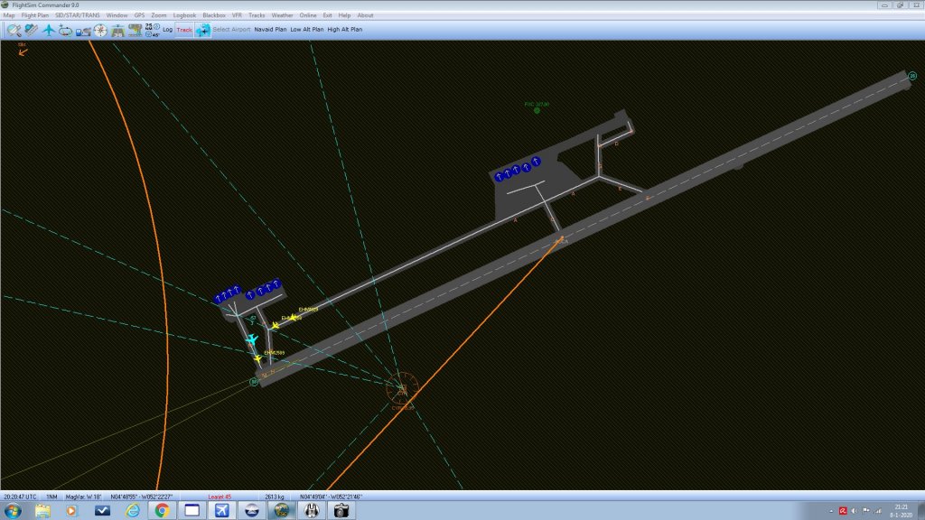Click the High Alt Plan button

(x=345, y=30)
